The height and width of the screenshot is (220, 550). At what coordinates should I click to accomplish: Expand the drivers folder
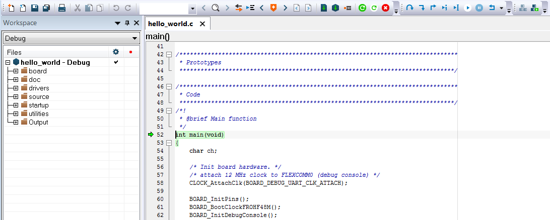[16, 88]
